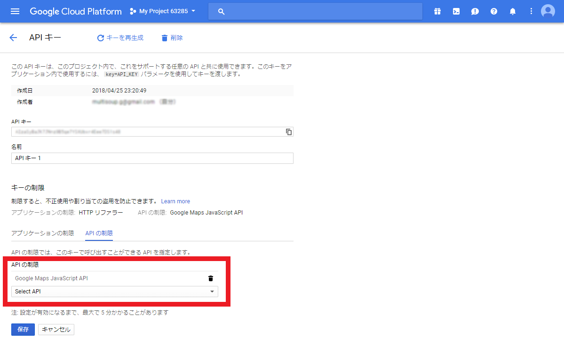Copy the API key to clipboard
Image resolution: width=564 pixels, height=354 pixels.
(x=289, y=132)
